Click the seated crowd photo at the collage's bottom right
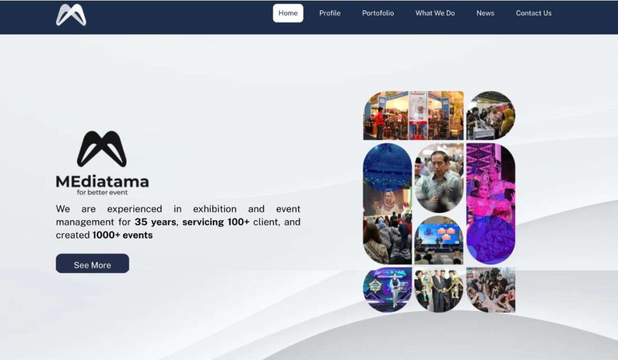Viewport: 618px width, 360px height. (x=490, y=289)
